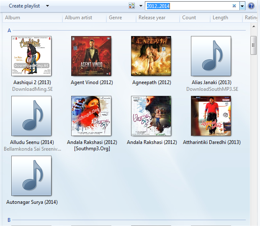Image resolution: width=260 pixels, height=226 pixels.
Task: Sort by the Rating column header
Action: [251, 18]
